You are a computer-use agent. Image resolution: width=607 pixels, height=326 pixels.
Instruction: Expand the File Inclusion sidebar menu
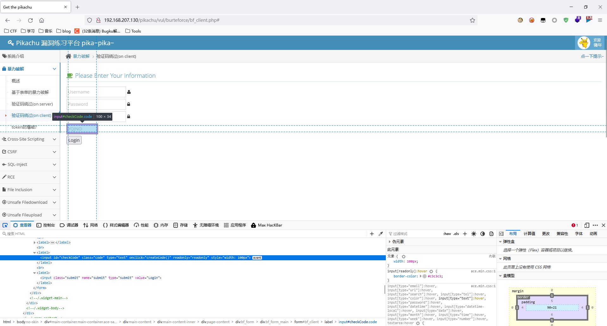point(30,190)
